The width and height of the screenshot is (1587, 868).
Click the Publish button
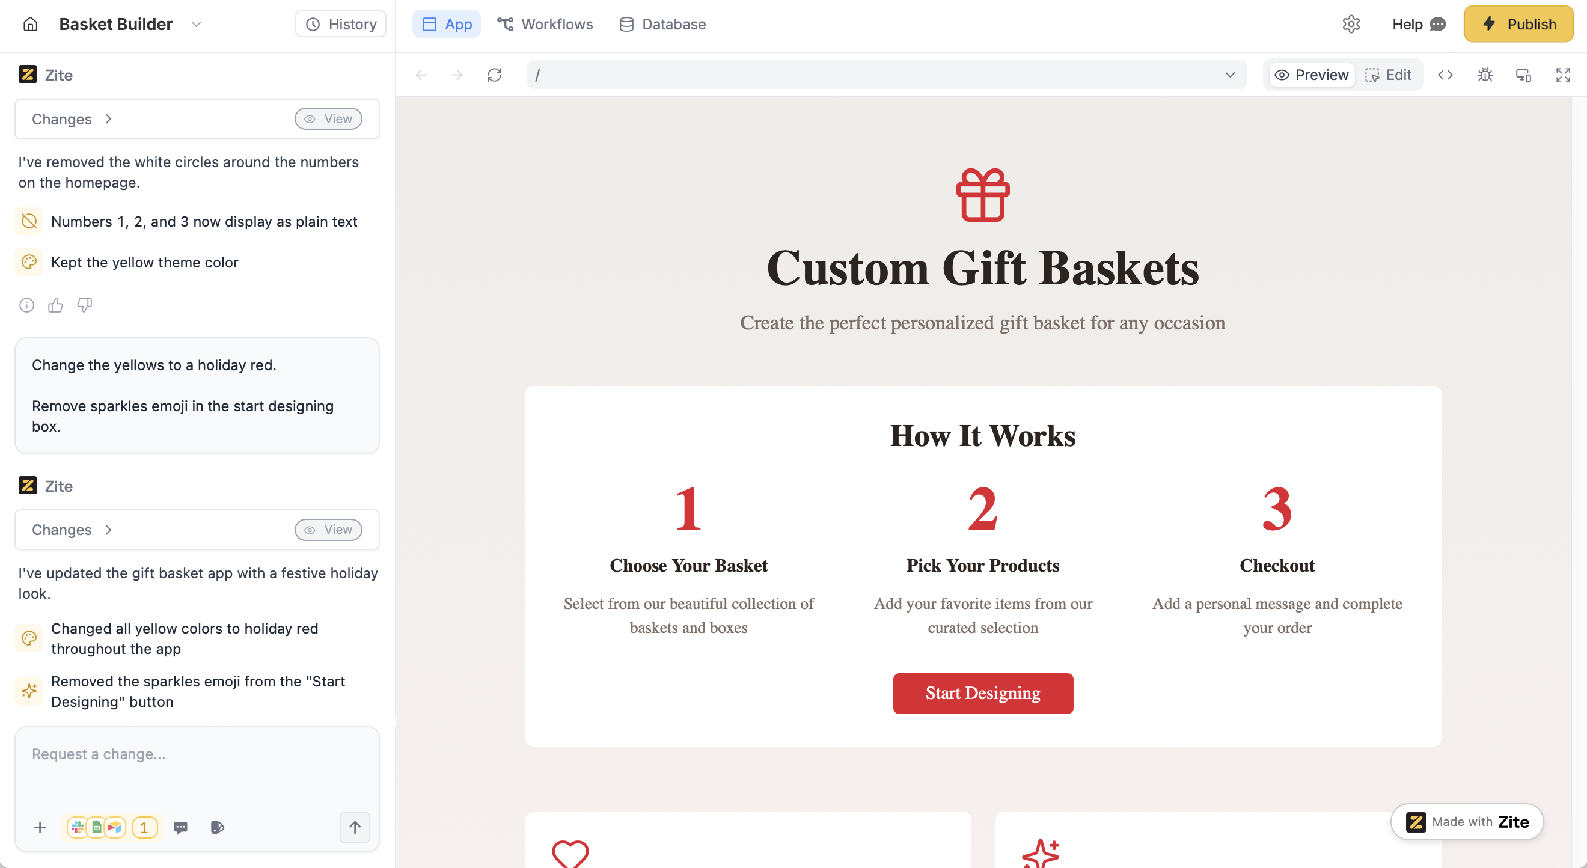pyautogui.click(x=1518, y=24)
